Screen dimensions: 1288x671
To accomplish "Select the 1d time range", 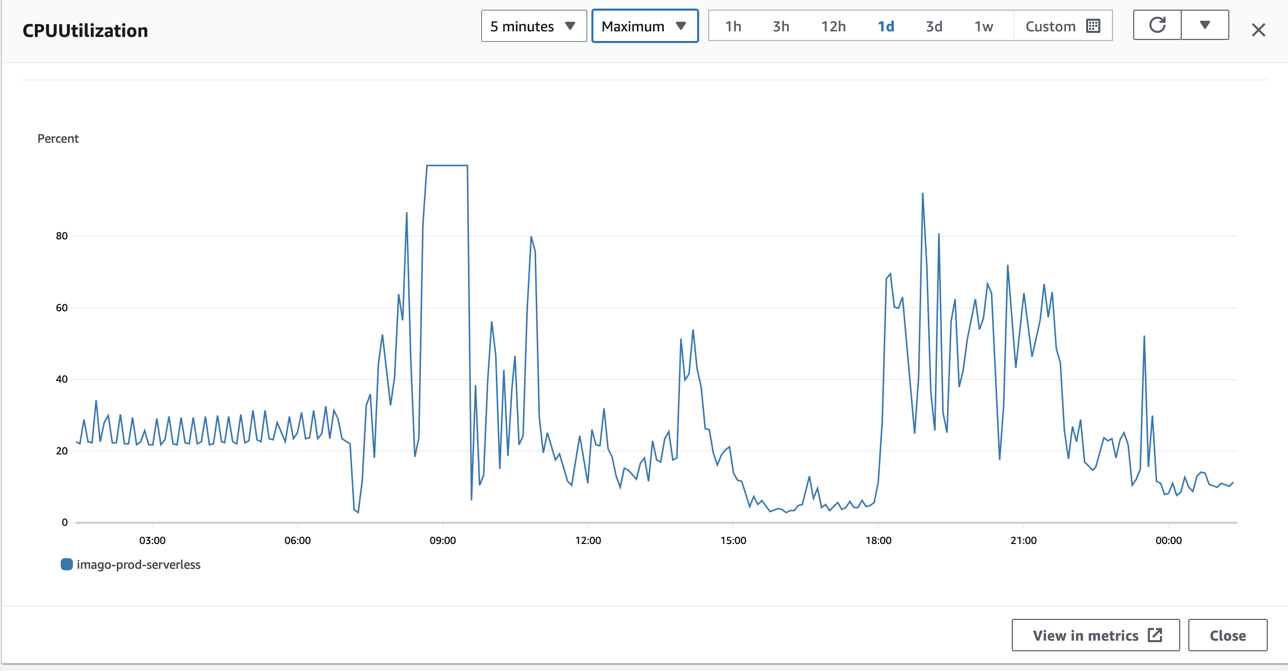I will tap(886, 26).
